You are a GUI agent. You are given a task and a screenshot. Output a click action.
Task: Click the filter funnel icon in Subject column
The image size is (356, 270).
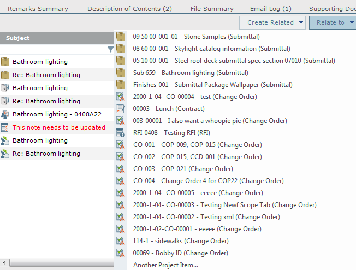110,49
